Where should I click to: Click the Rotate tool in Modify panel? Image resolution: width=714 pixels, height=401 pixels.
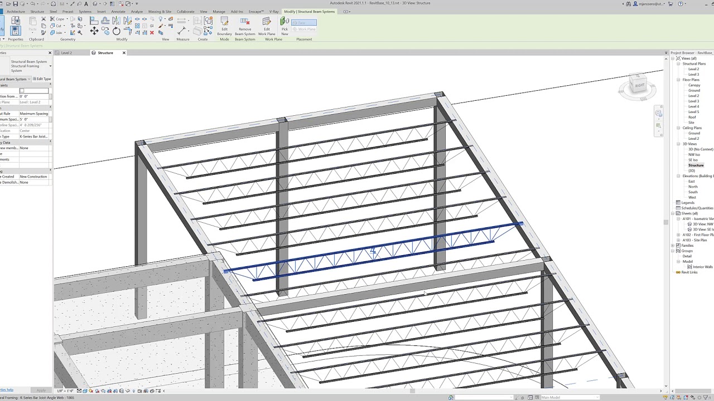[116, 31]
